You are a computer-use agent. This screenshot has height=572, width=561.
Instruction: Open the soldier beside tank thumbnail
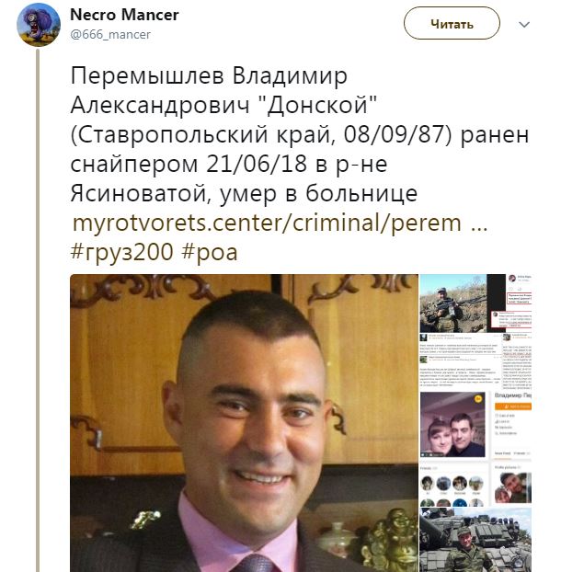point(475,540)
